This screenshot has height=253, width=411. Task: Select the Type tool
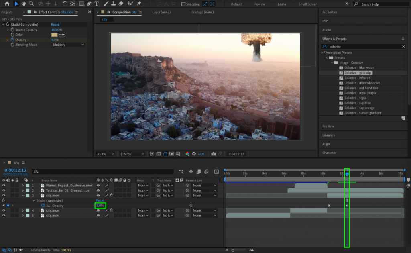[96, 4]
